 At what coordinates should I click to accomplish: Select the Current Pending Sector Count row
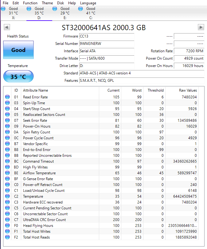[x=101, y=208]
